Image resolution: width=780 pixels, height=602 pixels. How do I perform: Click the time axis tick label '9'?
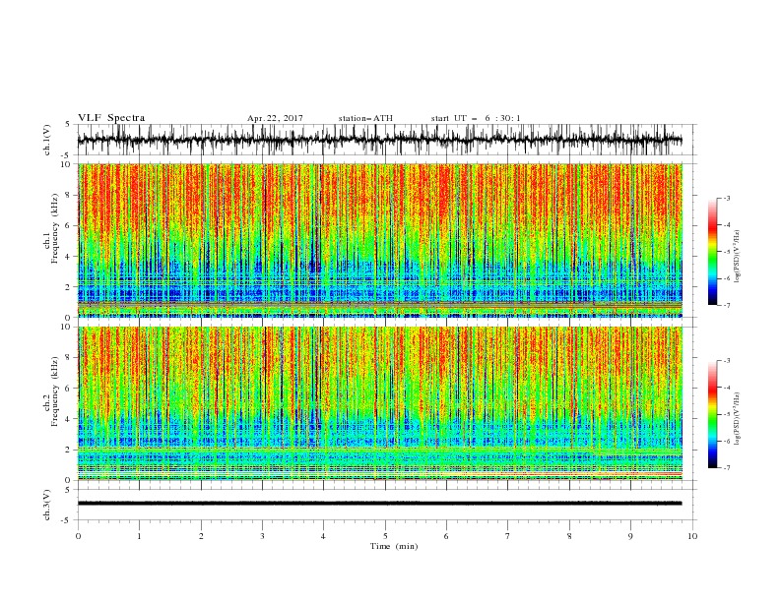[630, 536]
